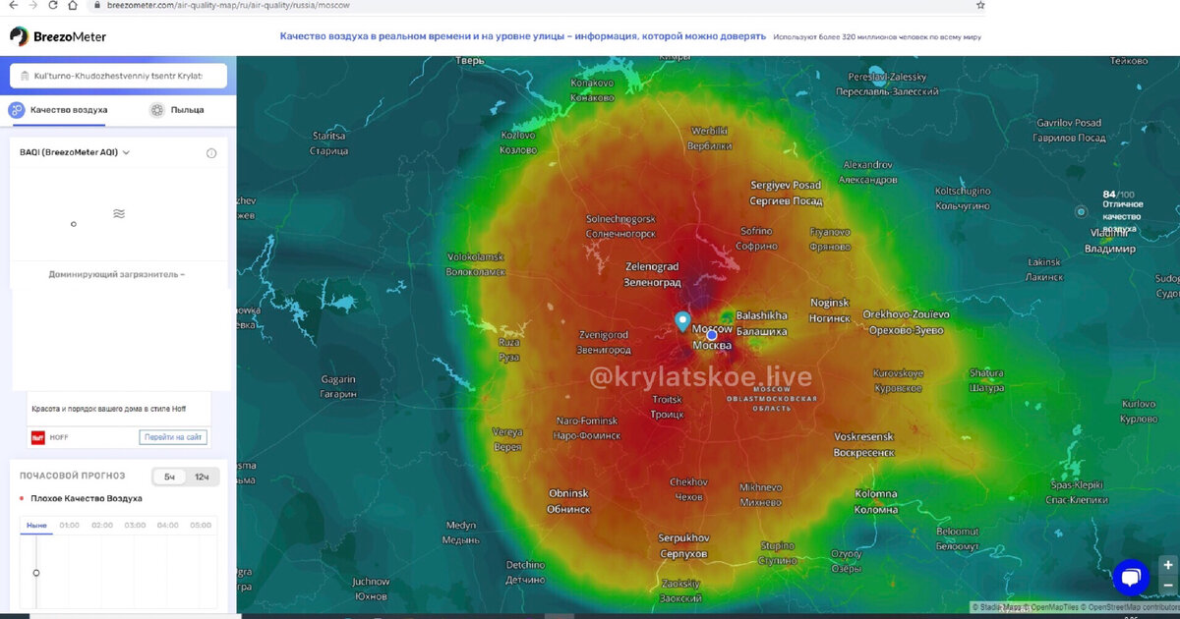Select the 02:00 forecast hour
Viewport: 1180px width, 619px height.
pyautogui.click(x=102, y=526)
